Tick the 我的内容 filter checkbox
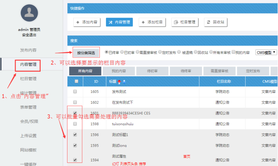 (x=234, y=52)
